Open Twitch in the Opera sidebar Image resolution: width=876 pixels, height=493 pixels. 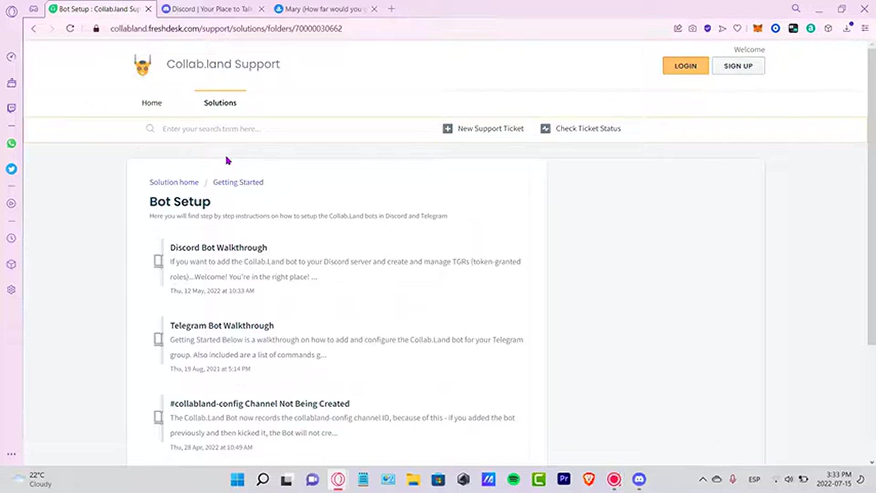coord(11,108)
